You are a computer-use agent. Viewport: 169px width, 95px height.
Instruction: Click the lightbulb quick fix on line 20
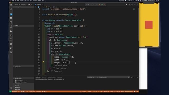click(43, 62)
